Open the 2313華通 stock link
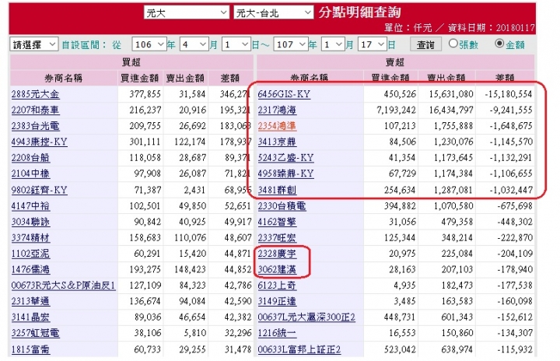 [x=30, y=301]
